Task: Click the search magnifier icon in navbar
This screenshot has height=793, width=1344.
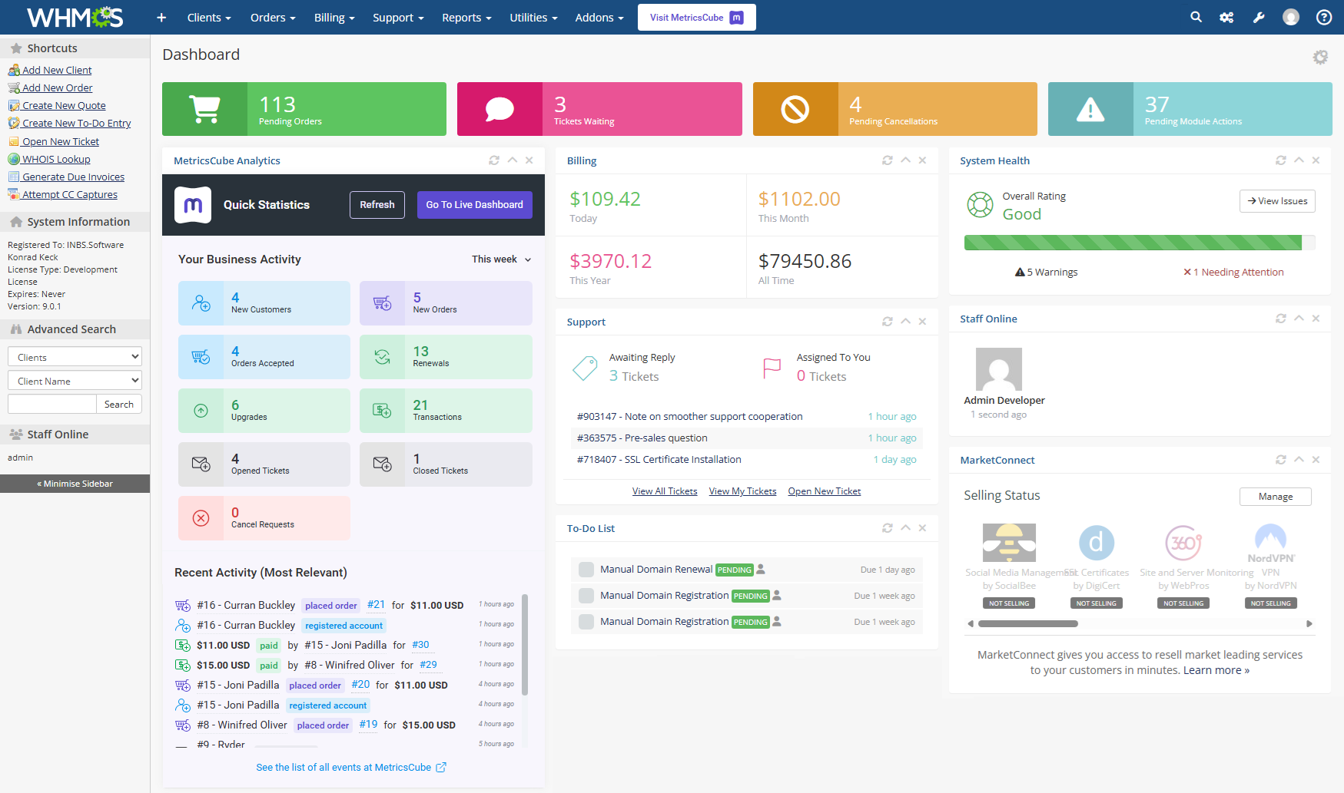Action: tap(1196, 17)
